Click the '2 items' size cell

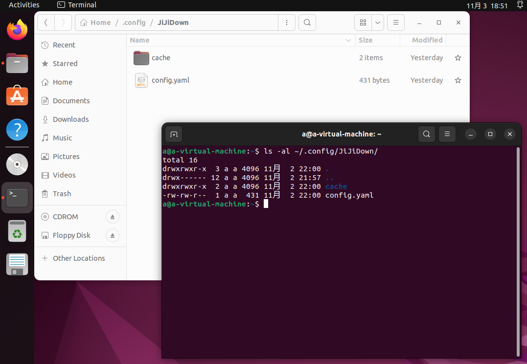click(x=371, y=58)
